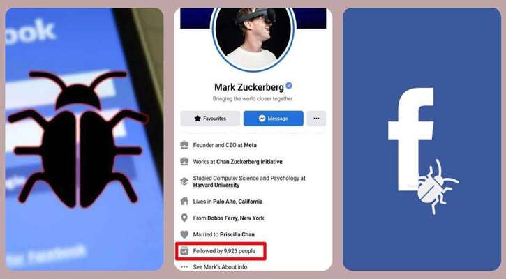506x279 pixels.
Task: Click the Palo Alto, California link
Action: click(238, 202)
